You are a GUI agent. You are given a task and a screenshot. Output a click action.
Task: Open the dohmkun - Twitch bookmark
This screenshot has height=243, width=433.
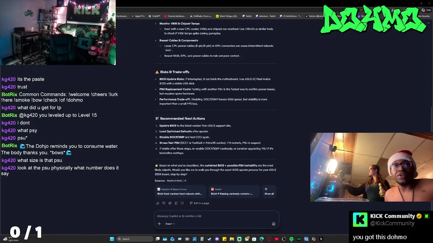tap(265, 16)
